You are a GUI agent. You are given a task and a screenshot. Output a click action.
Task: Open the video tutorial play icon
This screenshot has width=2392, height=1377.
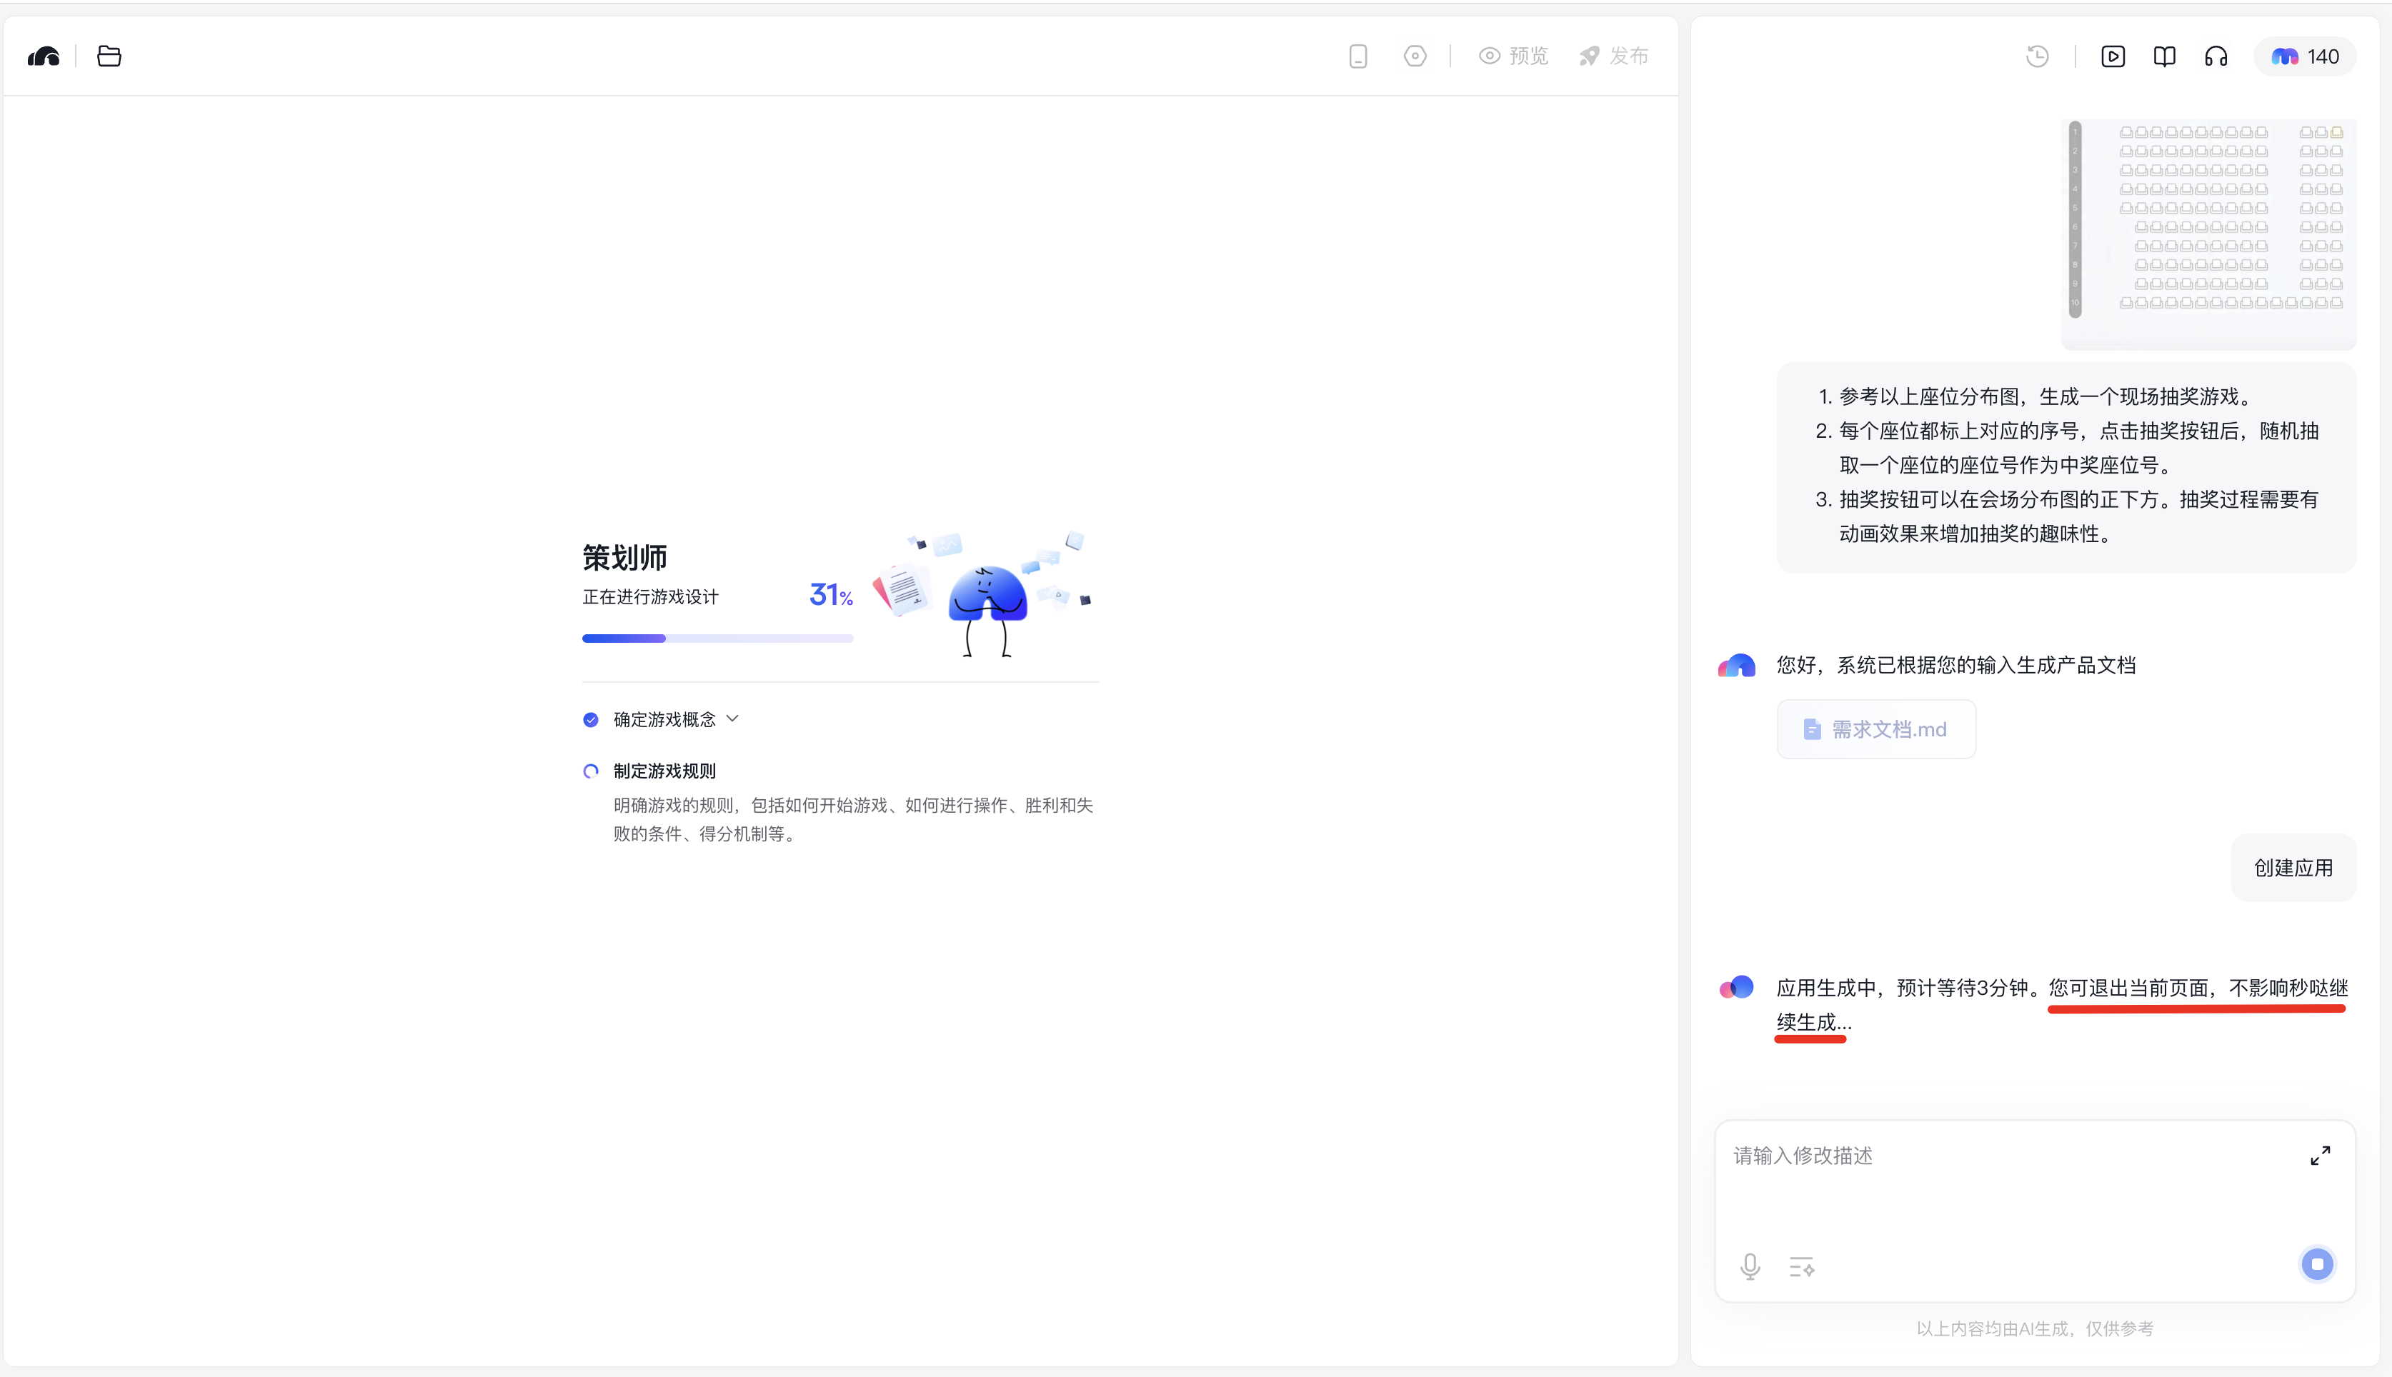2113,56
